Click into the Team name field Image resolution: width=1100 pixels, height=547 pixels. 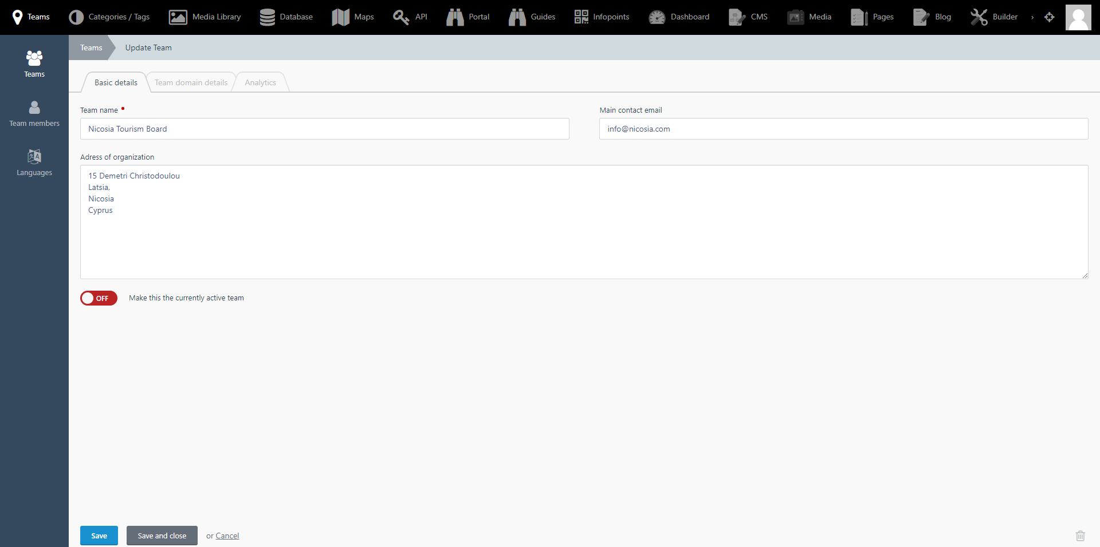click(x=325, y=129)
